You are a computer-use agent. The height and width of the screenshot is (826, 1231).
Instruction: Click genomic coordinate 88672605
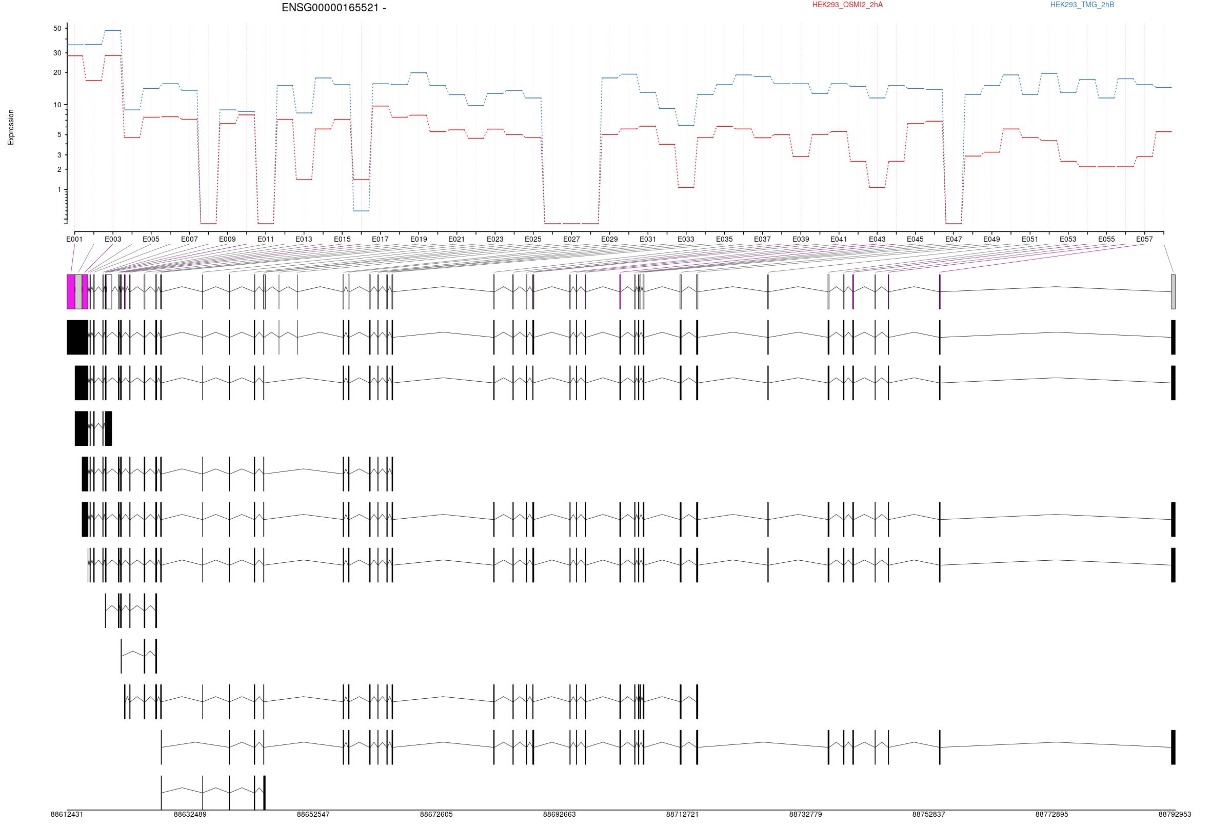(436, 814)
